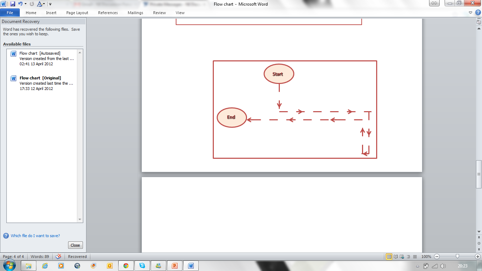The image size is (482, 271).
Task: Click the volume speaker tray icon
Action: (x=443, y=266)
